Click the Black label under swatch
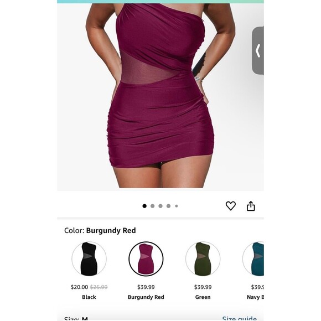 (89, 297)
